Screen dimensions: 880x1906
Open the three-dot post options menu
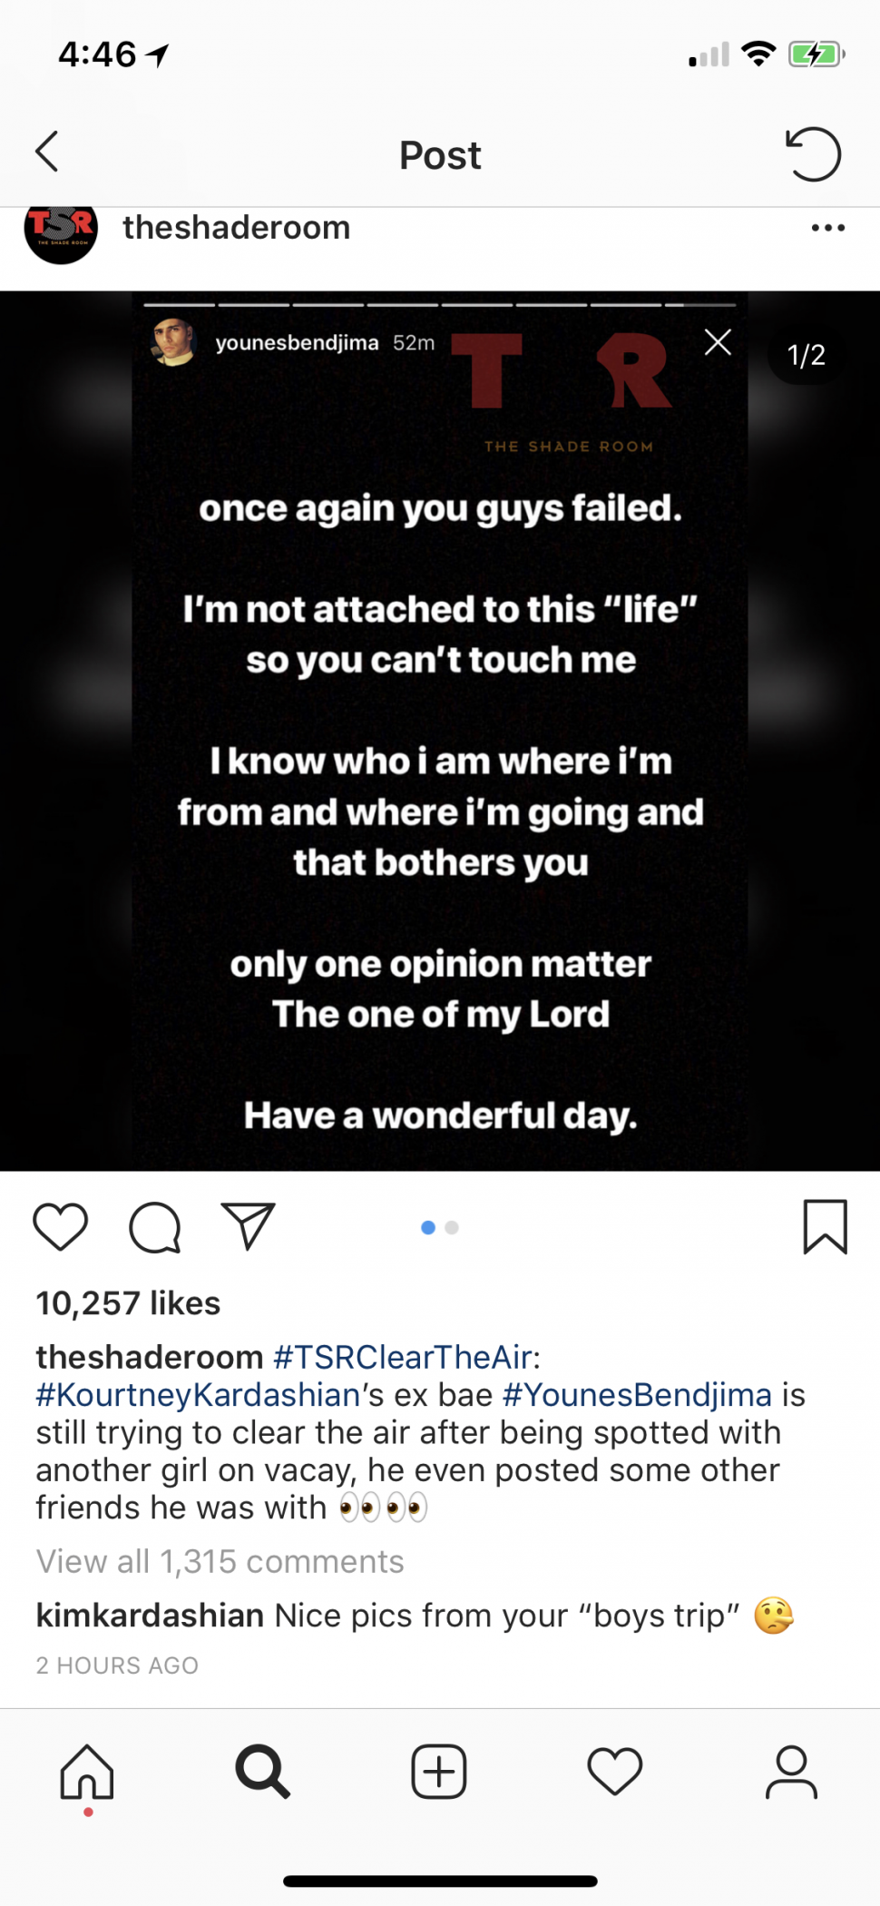pos(827,228)
